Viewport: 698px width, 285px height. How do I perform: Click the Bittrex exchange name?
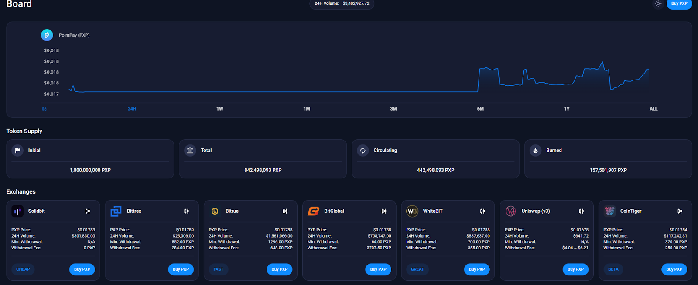point(134,211)
